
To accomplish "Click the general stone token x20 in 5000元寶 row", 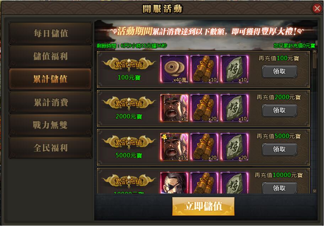I will (x=234, y=147).
